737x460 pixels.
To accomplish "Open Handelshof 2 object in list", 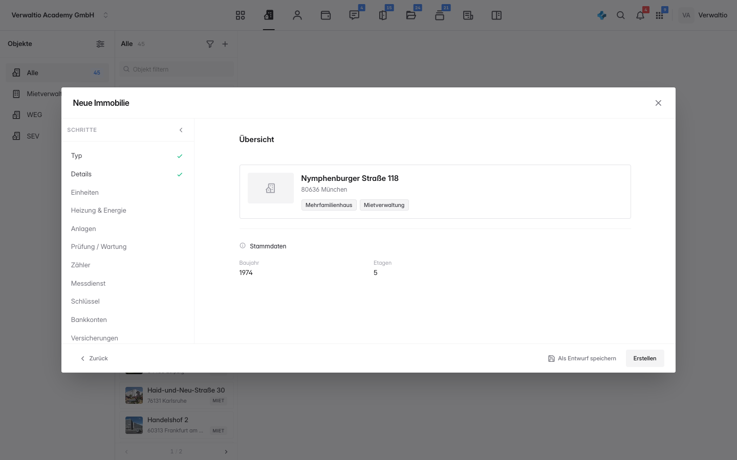I will click(177, 425).
